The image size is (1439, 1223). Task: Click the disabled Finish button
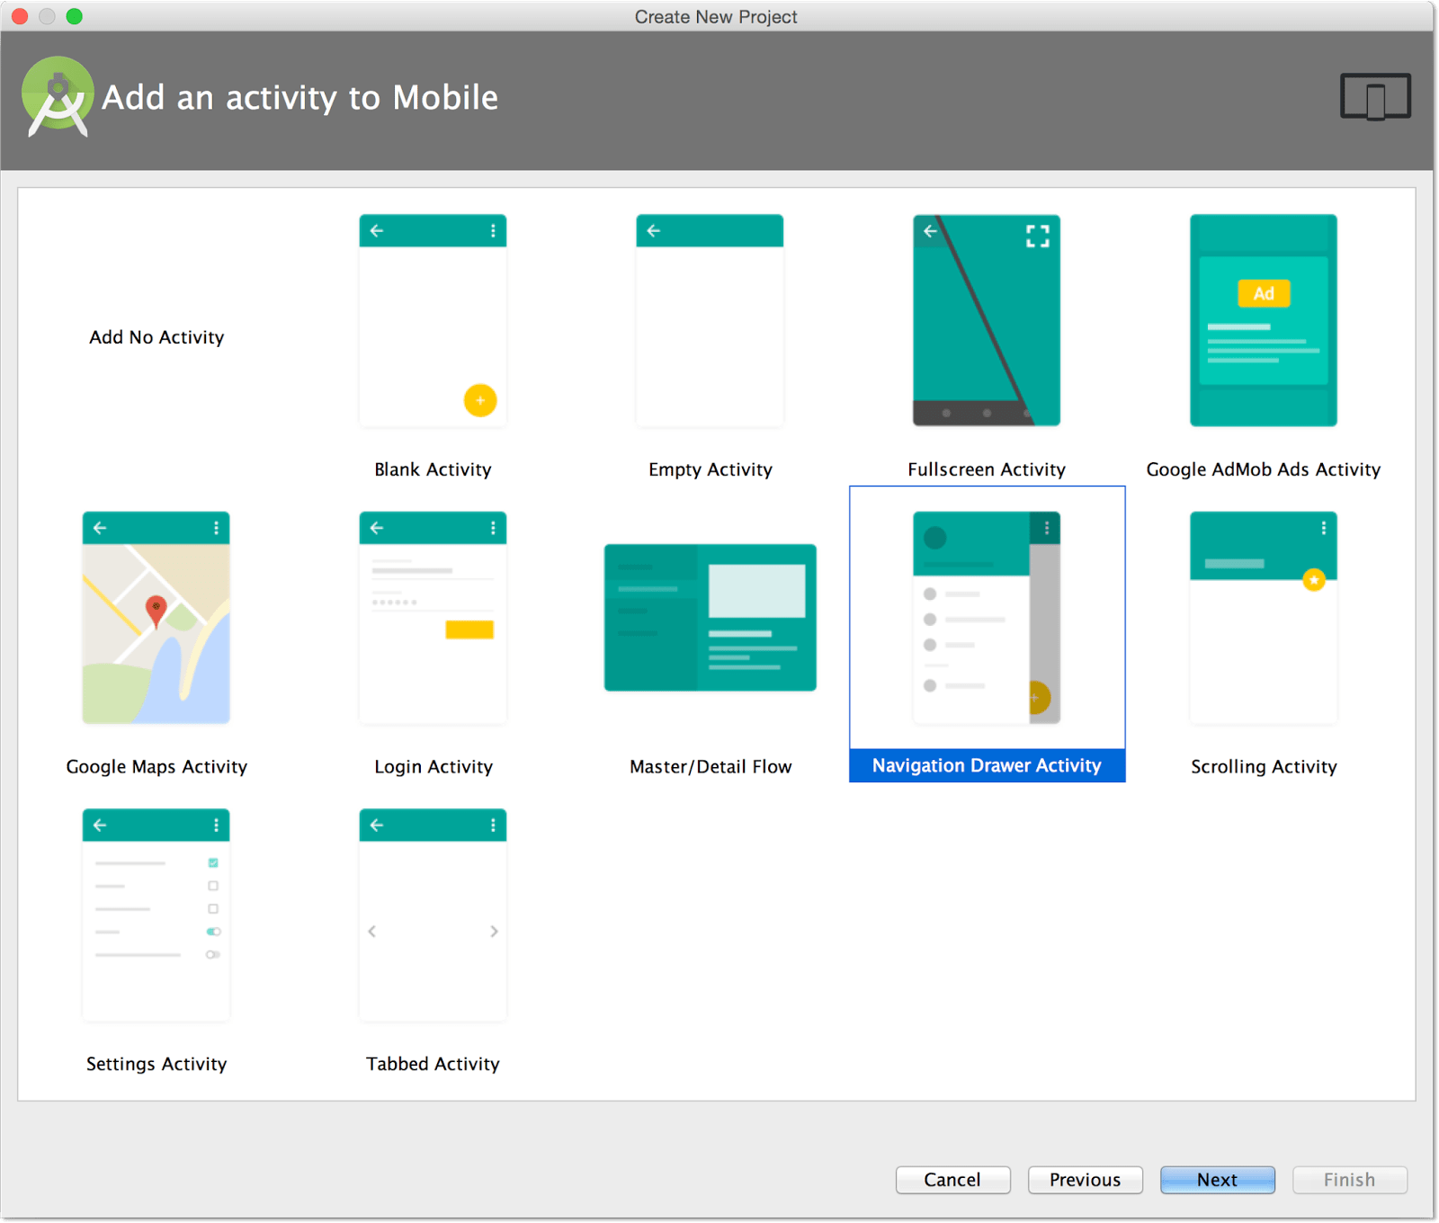click(1349, 1180)
